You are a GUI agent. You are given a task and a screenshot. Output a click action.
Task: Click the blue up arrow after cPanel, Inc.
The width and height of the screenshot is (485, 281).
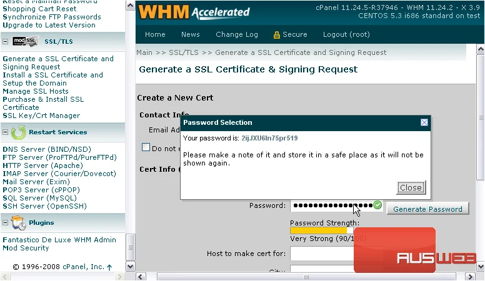point(109,267)
